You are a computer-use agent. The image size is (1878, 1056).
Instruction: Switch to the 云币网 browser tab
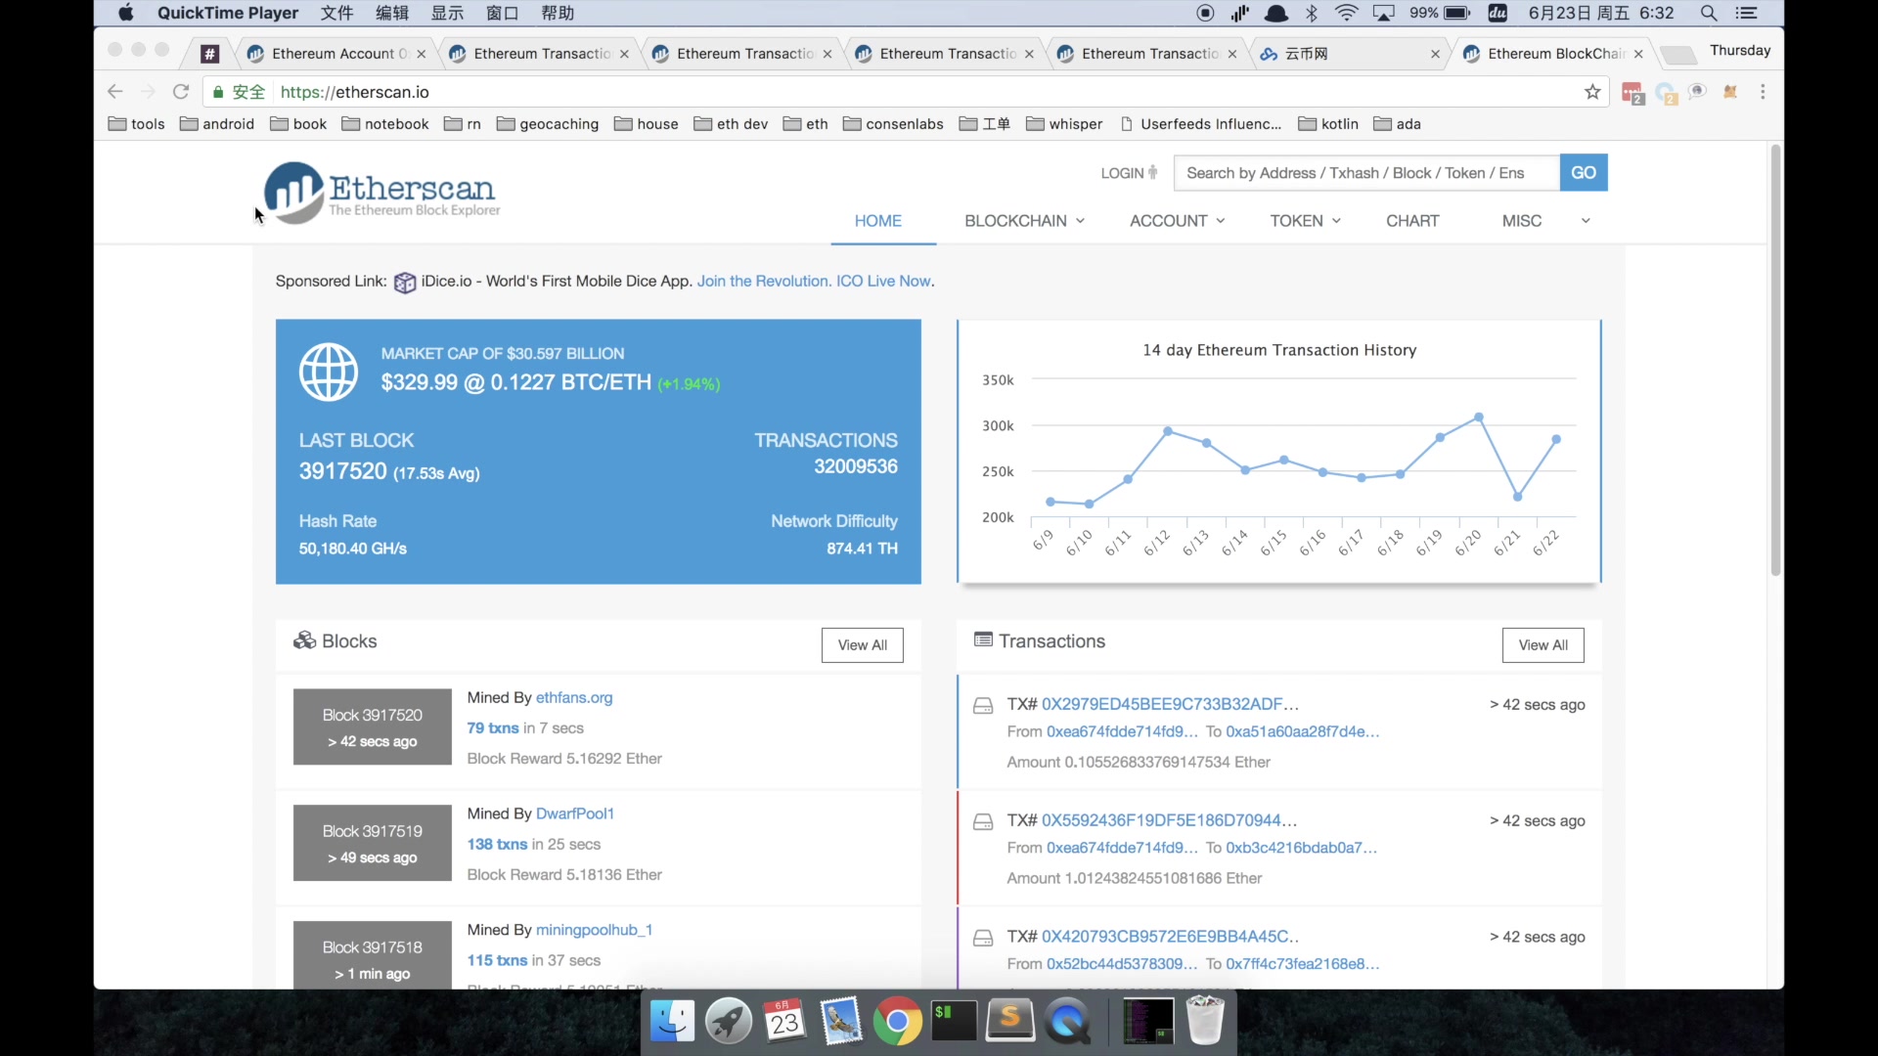click(1350, 54)
